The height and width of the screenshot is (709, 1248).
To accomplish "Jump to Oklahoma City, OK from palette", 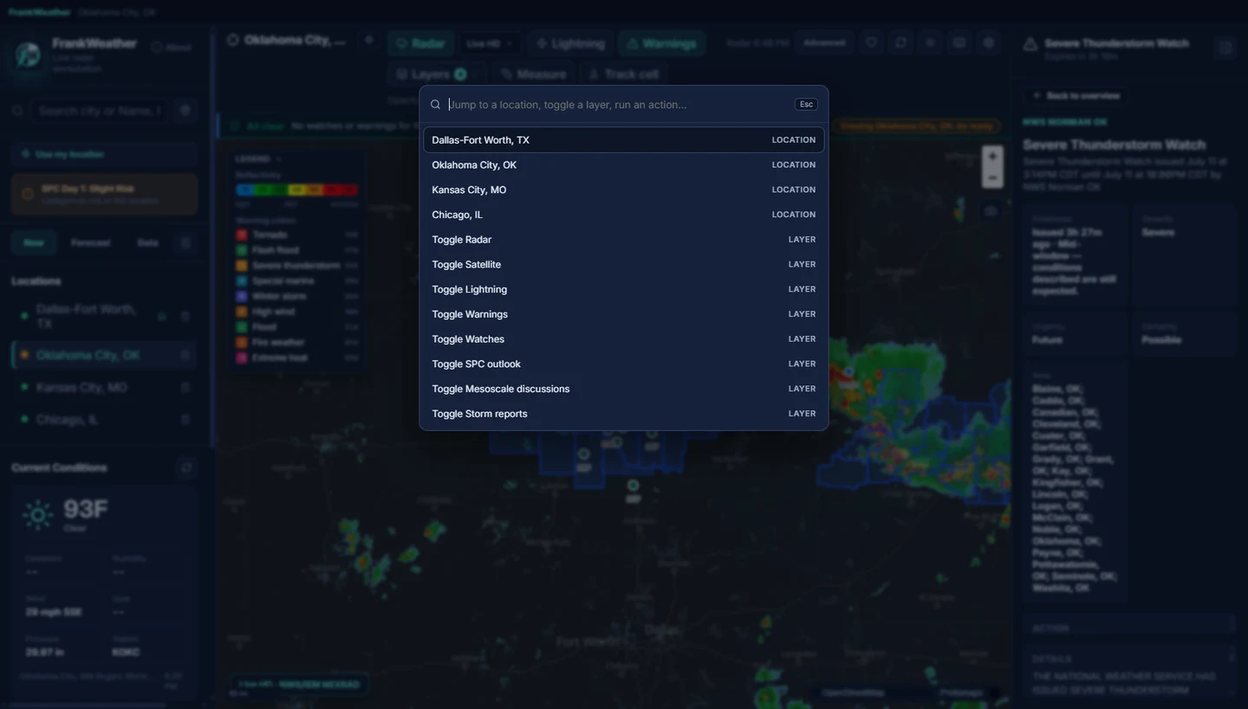I will [623, 164].
